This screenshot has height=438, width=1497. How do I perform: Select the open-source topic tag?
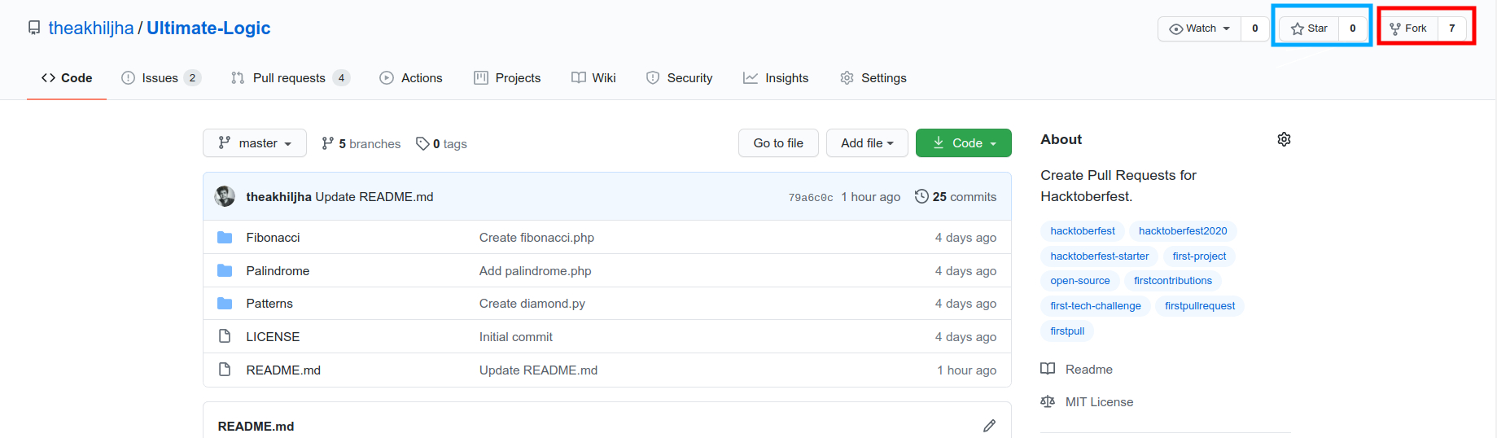pos(1080,281)
